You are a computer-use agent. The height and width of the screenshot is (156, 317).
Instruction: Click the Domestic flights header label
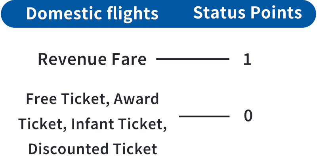(92, 14)
